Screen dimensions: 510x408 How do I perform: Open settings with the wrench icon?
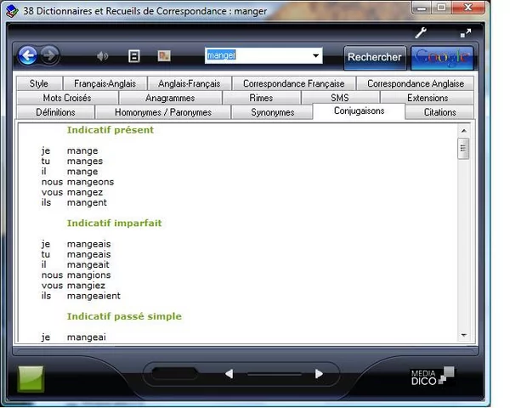(420, 33)
